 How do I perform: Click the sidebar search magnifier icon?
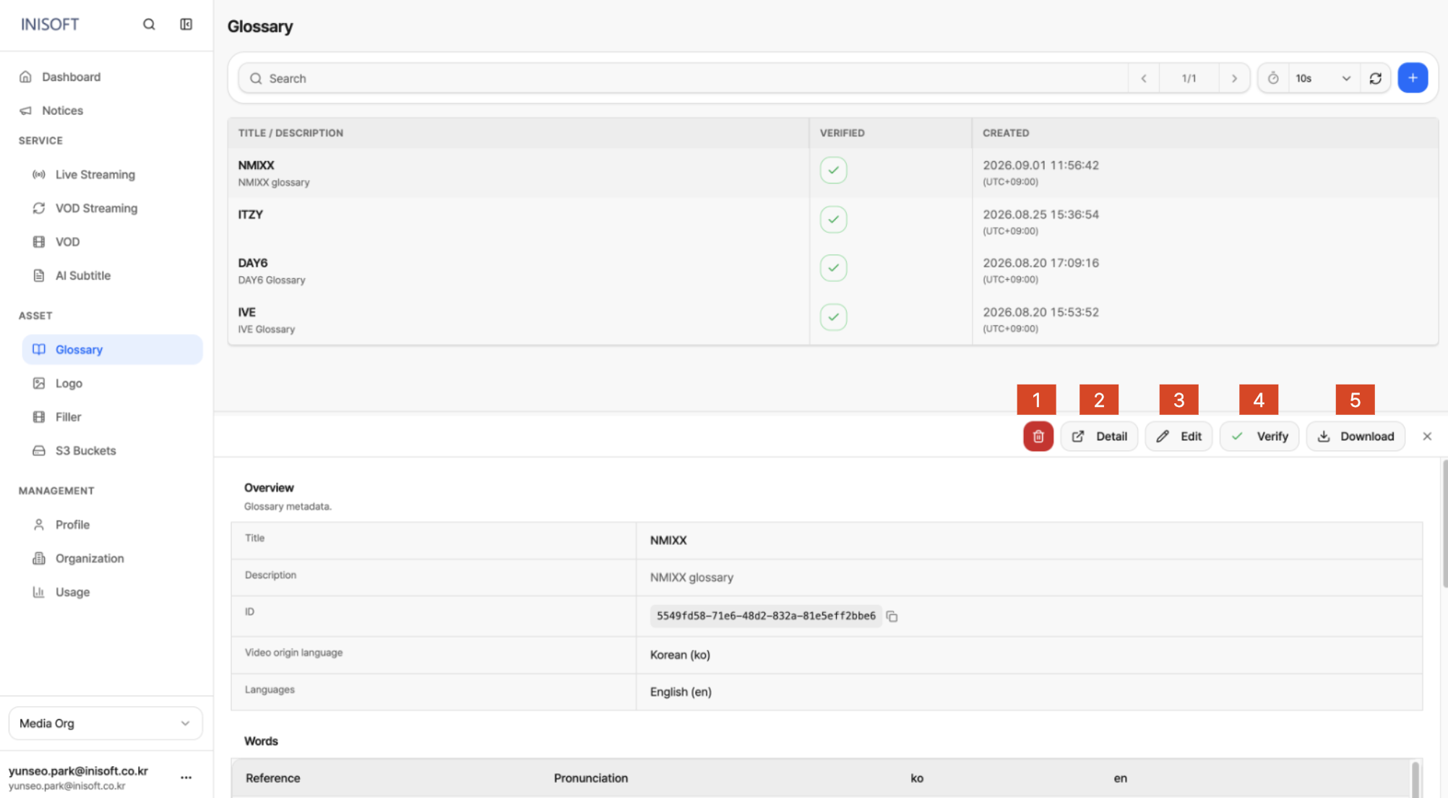(149, 25)
